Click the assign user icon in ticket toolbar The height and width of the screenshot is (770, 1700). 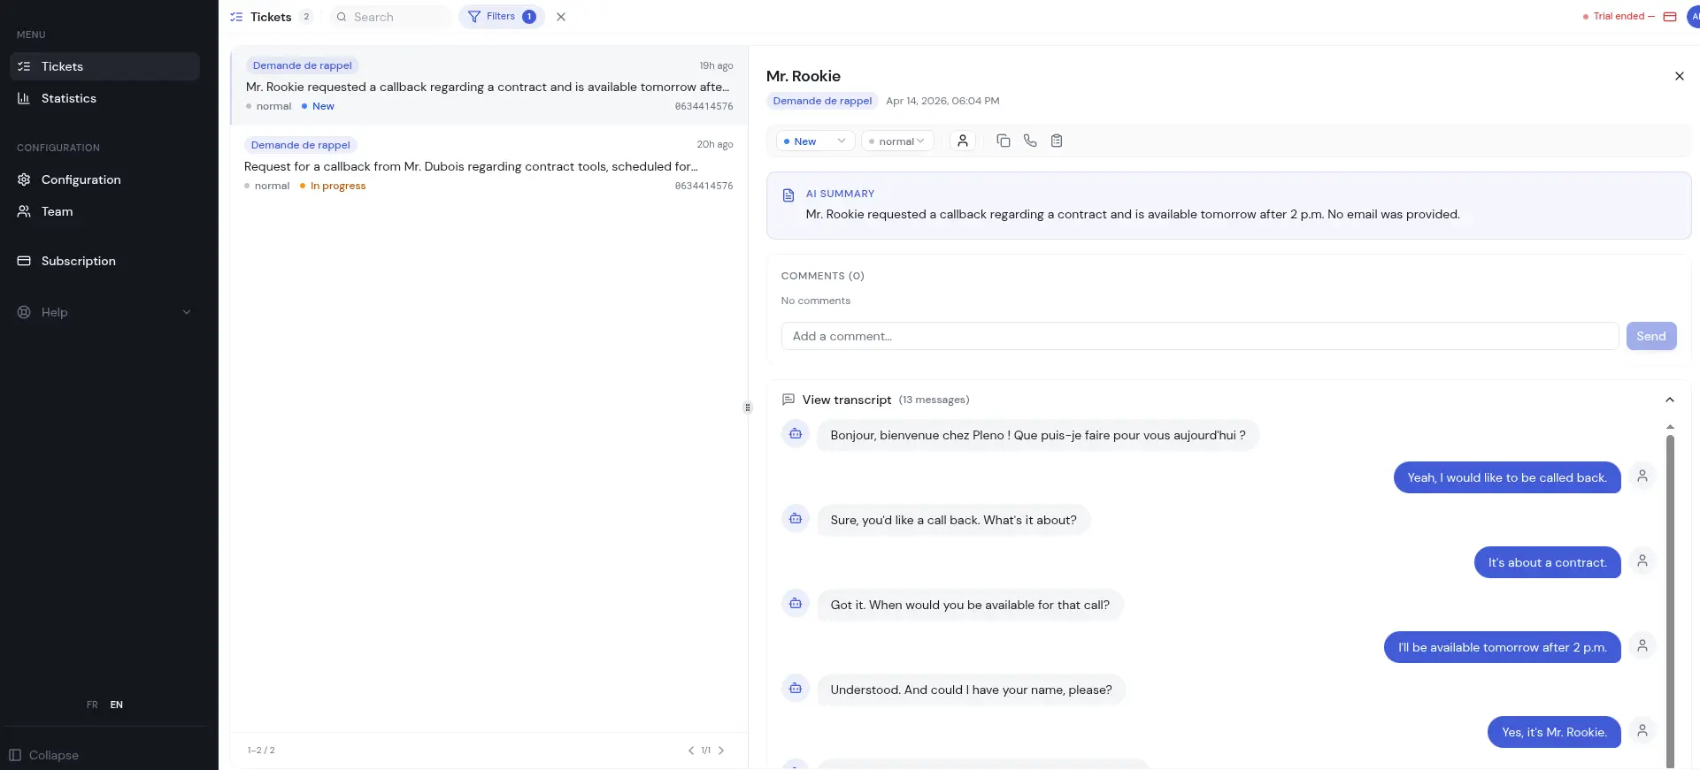click(963, 141)
